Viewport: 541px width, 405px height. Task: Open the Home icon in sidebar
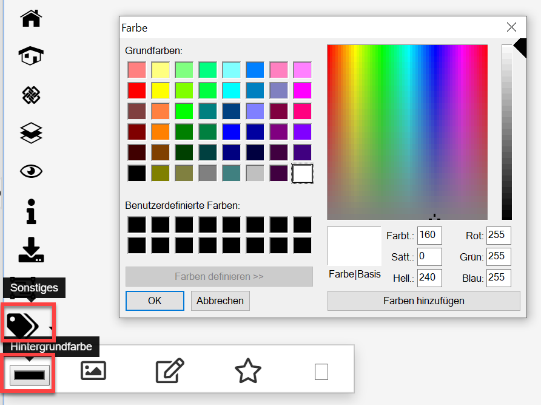click(31, 18)
